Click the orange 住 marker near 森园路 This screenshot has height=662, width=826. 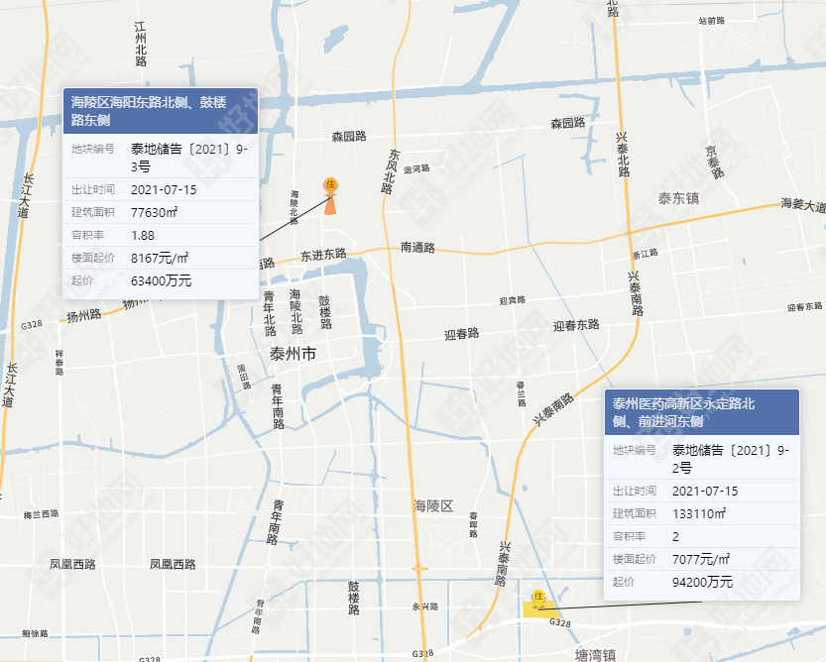click(x=330, y=184)
